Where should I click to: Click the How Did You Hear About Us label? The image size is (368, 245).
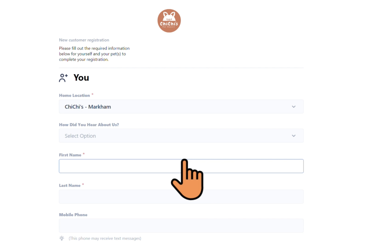point(89,125)
